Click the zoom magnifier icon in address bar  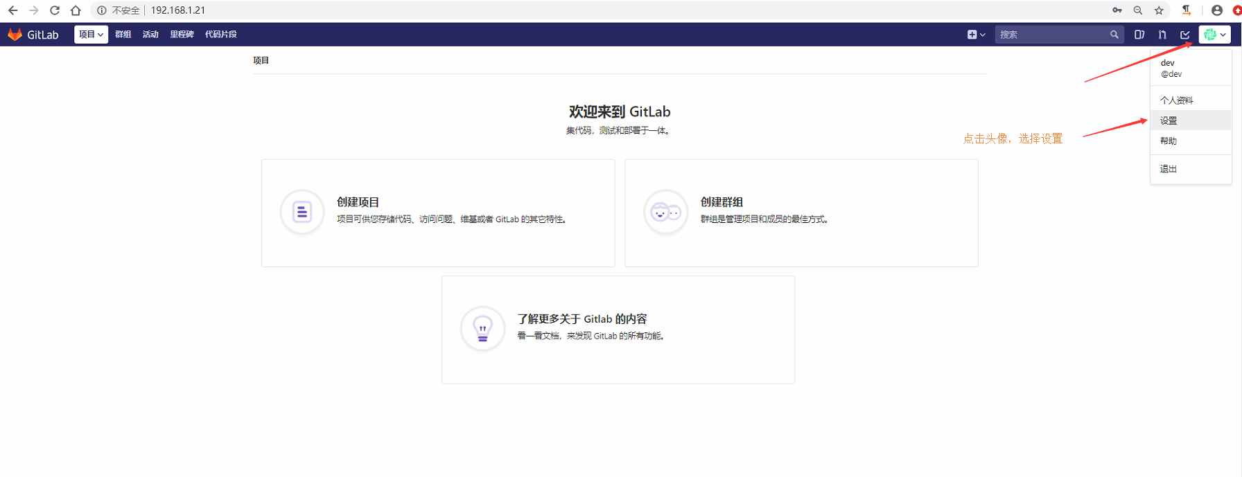1138,10
